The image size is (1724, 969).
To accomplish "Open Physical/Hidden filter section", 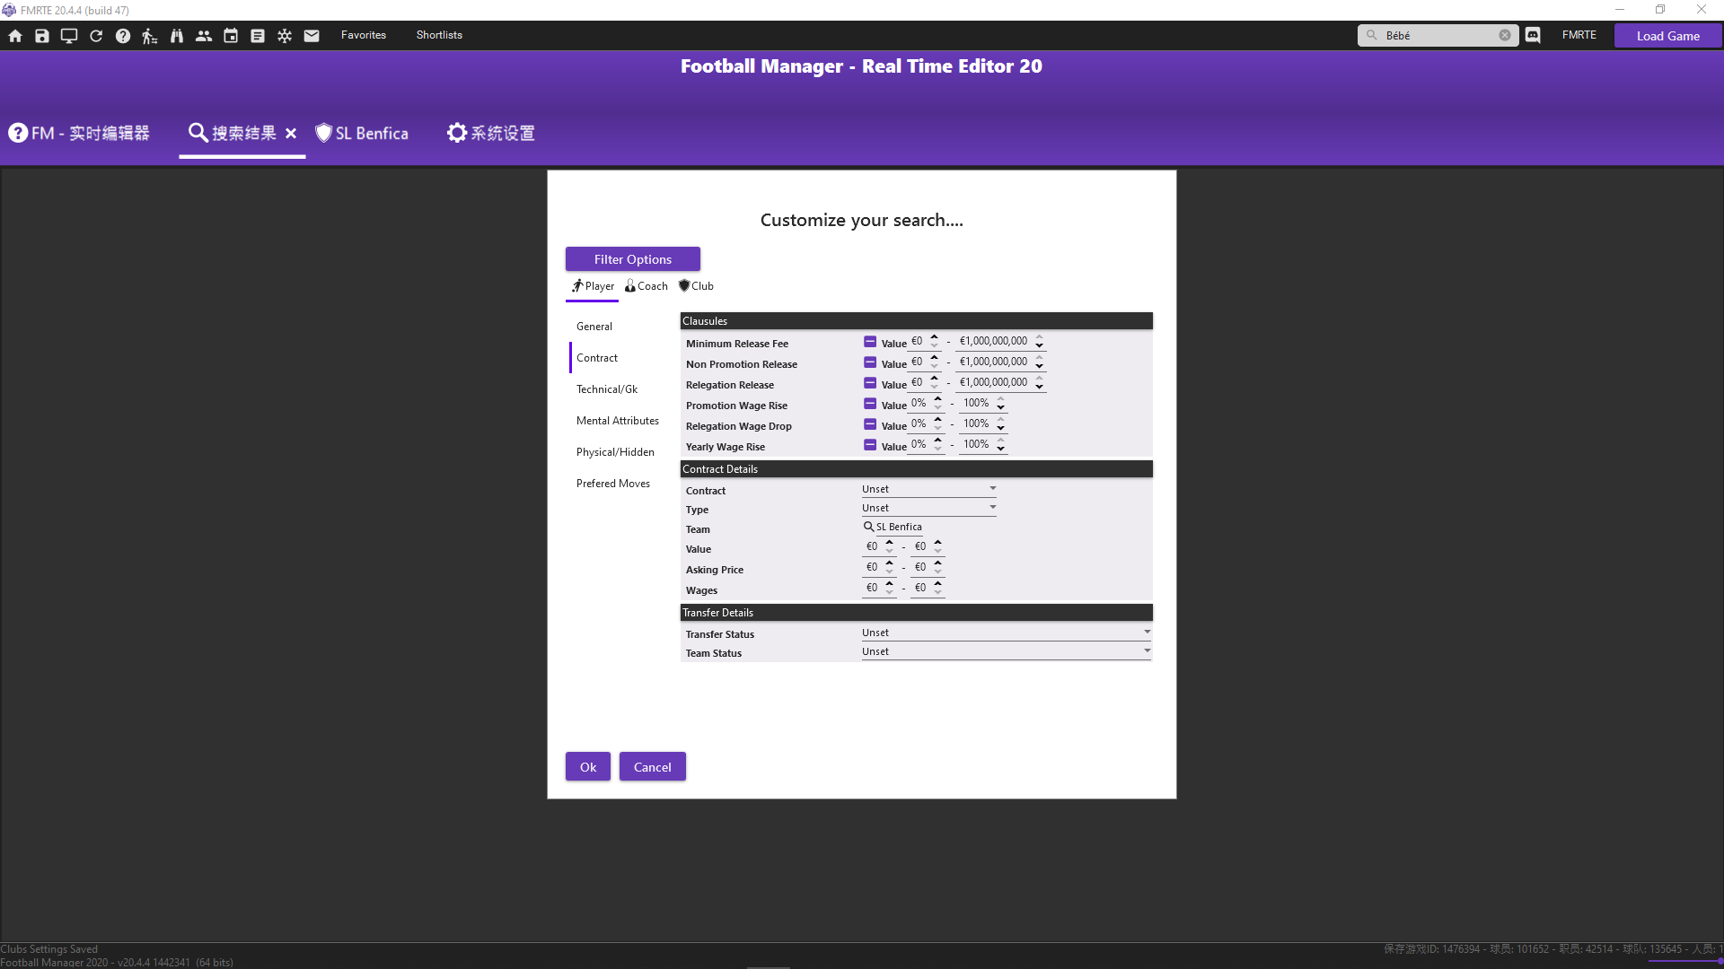I will click(615, 452).
